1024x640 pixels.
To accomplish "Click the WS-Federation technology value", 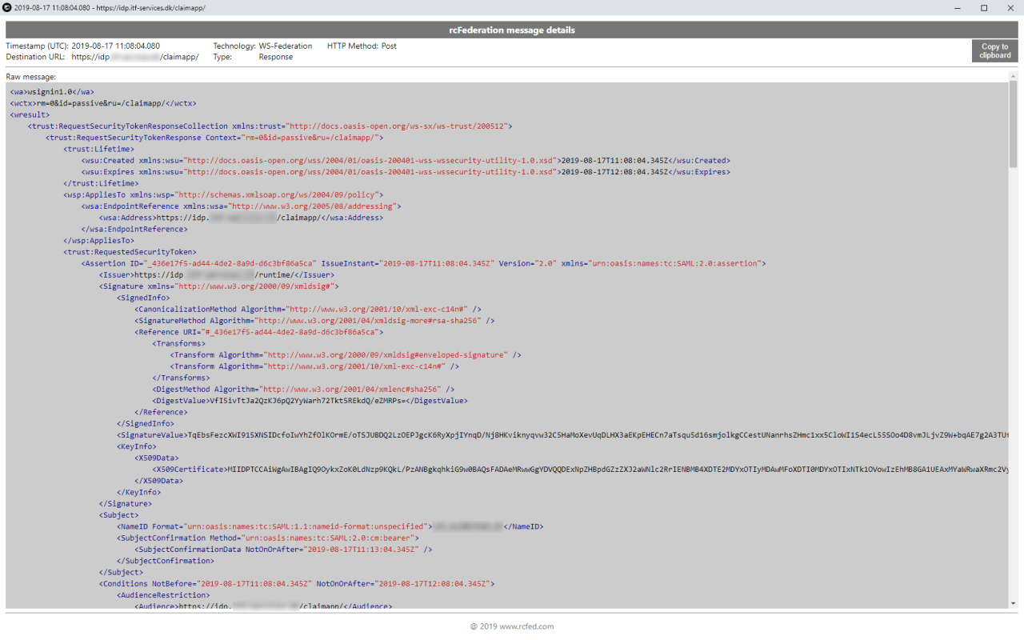I will coord(286,46).
